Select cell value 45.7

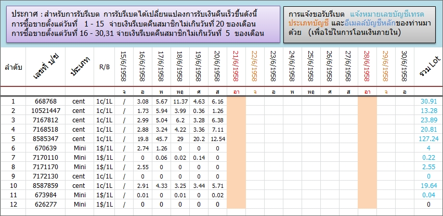click(161, 139)
